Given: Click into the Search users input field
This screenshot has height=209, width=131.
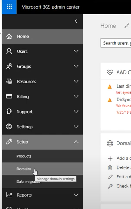Looking at the screenshot, I should [x=116, y=43].
